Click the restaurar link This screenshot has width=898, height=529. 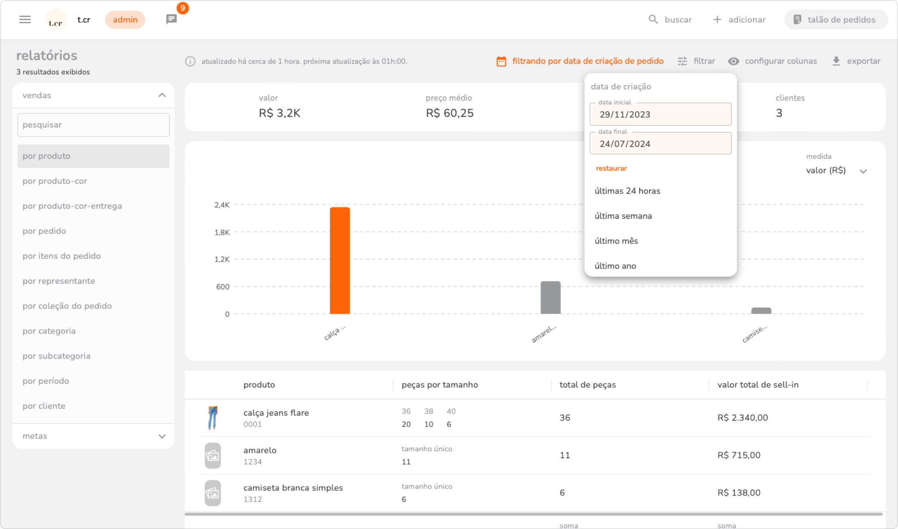point(611,168)
